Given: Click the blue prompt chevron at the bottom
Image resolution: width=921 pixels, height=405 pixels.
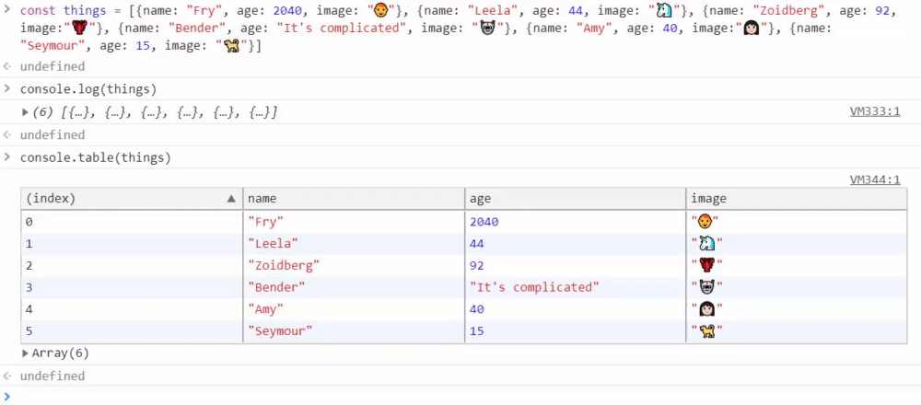Looking at the screenshot, I should pos(8,396).
